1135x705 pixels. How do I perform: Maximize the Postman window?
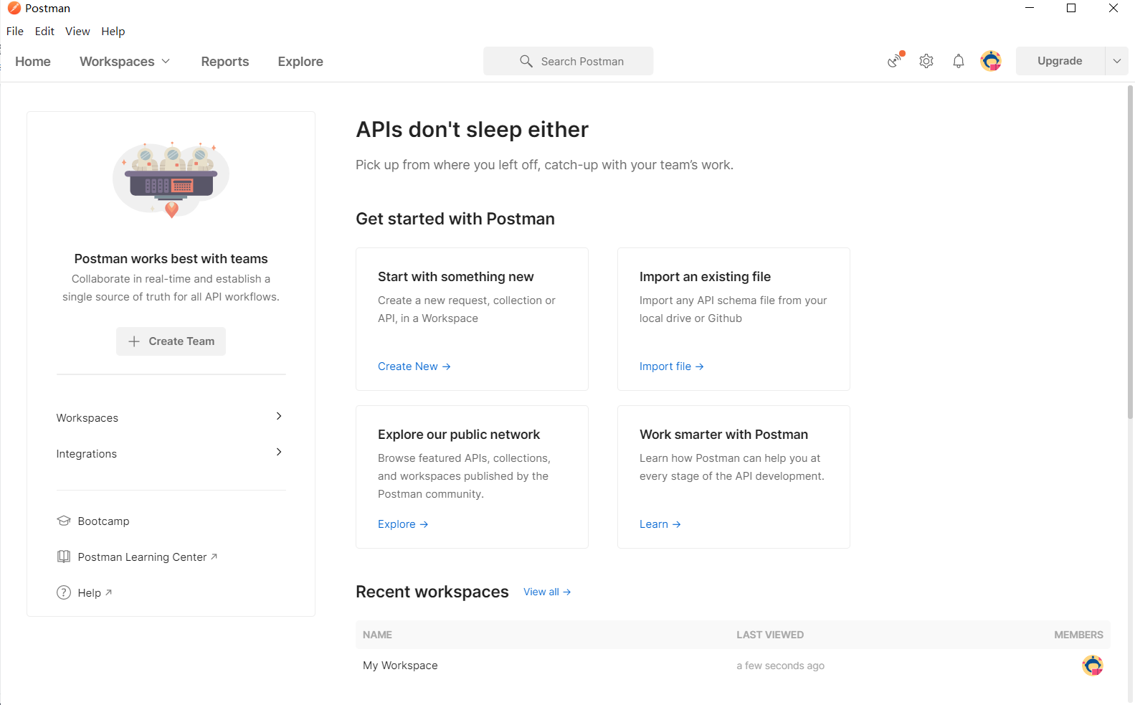[1071, 8]
